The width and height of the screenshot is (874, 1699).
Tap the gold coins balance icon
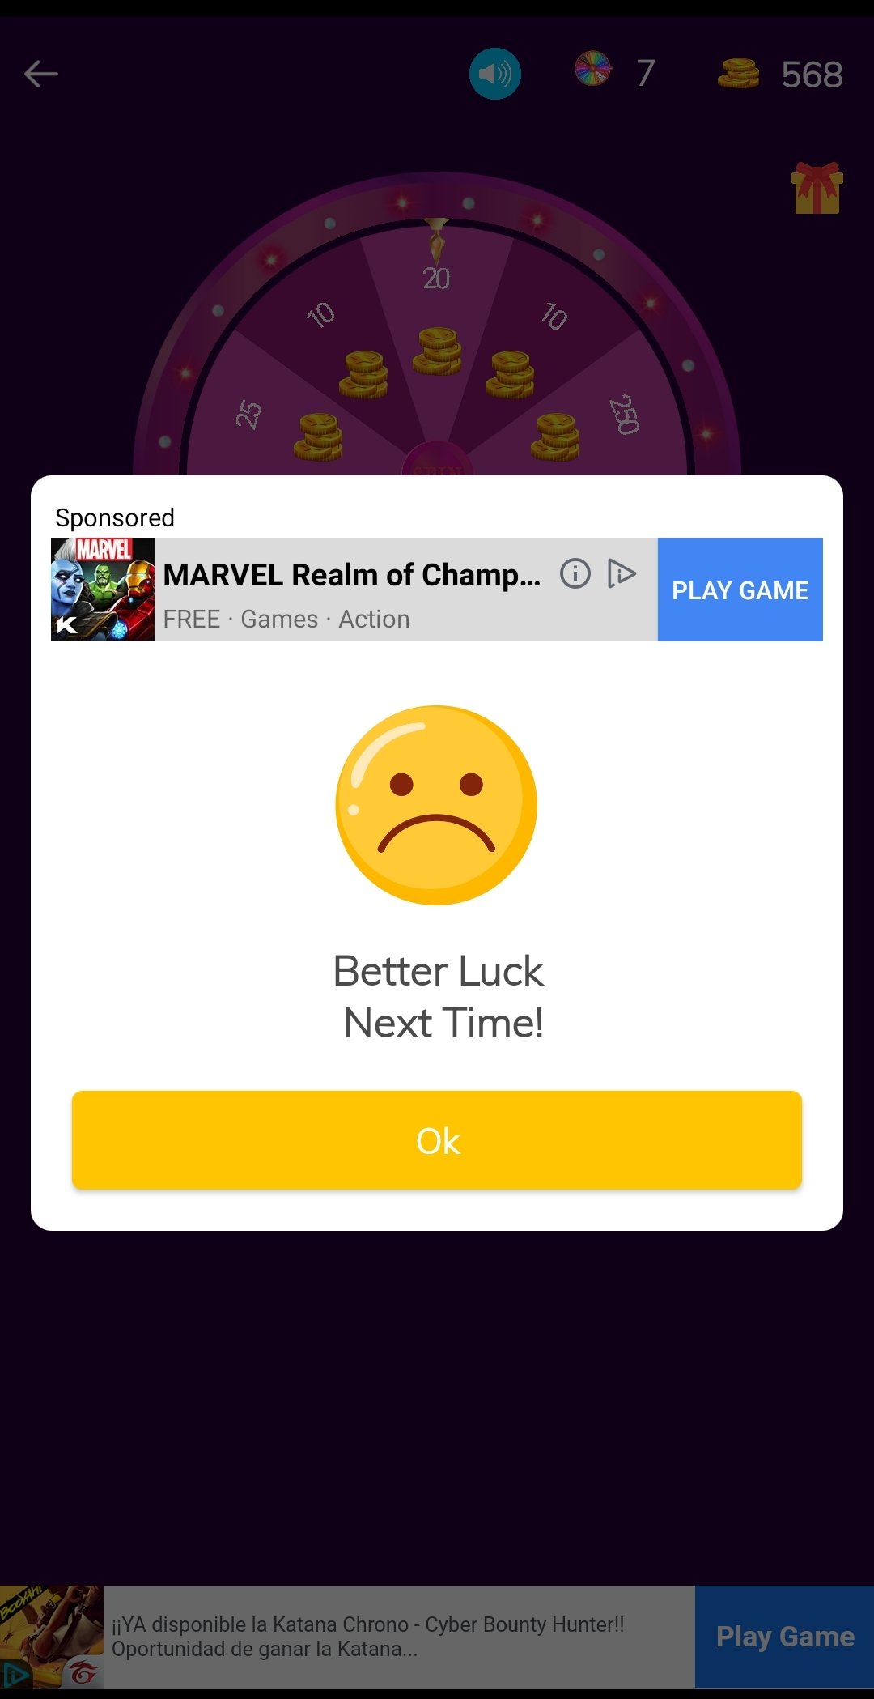click(x=738, y=73)
